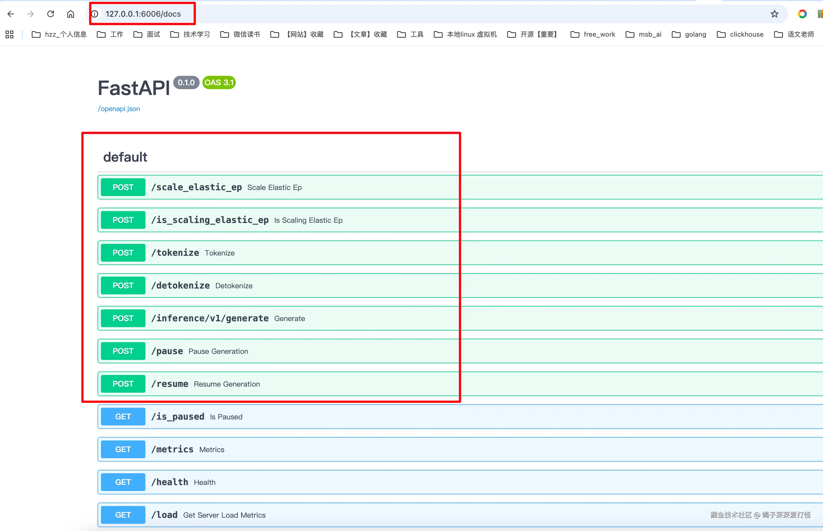Expand the GET /health endpoint
Screen dimensions: 823x531
460,482
